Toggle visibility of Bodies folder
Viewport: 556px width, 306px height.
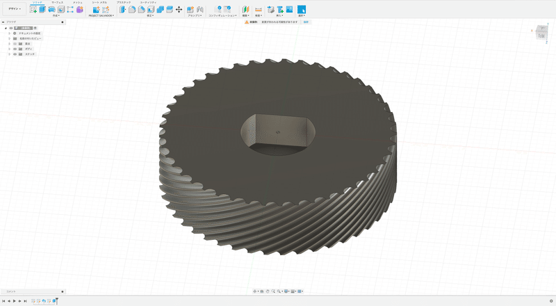click(15, 49)
